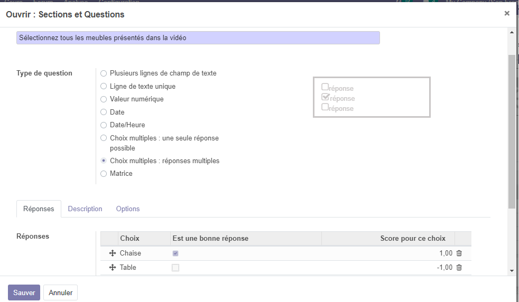Viewport: 519px width, 302px height.
Task: Grab the drag handle beside Chaise
Action: click(x=112, y=253)
